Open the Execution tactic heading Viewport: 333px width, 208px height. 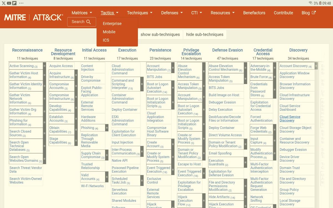pyautogui.click(x=127, y=50)
